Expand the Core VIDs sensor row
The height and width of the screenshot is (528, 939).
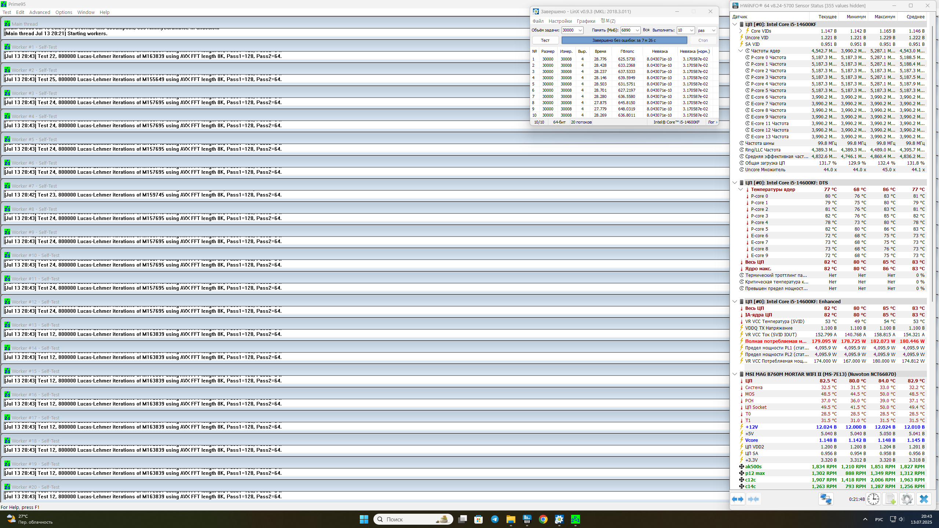pos(741,31)
